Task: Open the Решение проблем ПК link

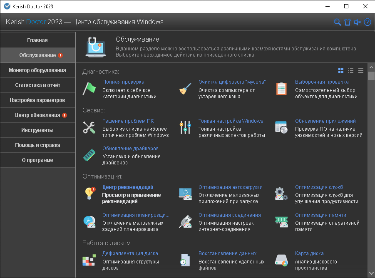Action: [128, 121]
